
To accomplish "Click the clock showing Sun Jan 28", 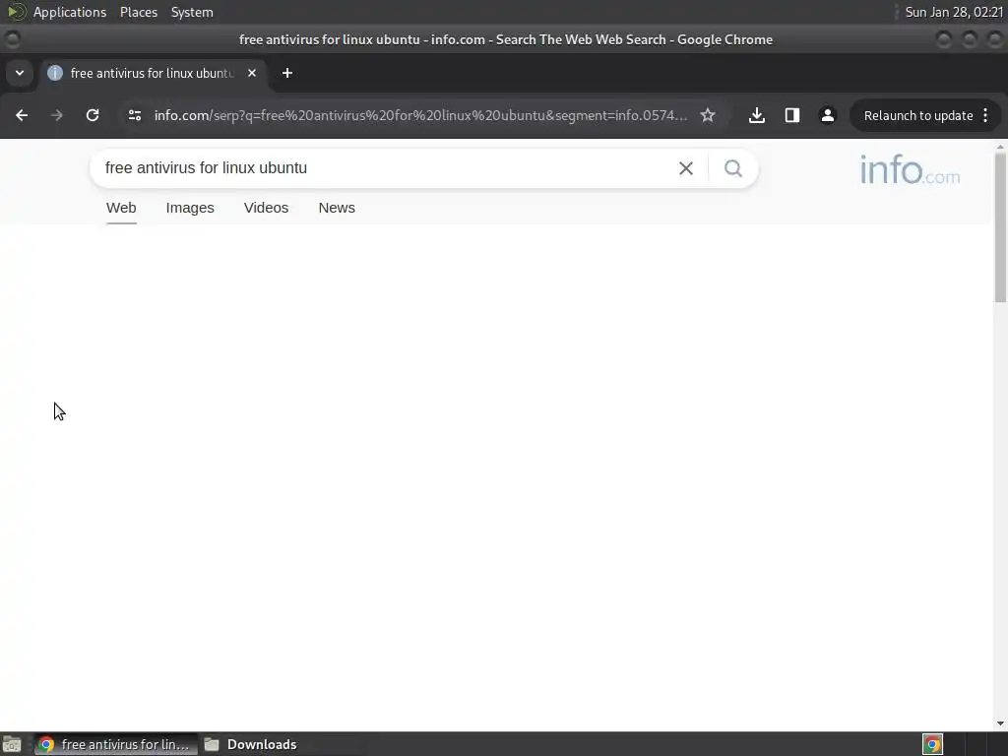I will [954, 12].
